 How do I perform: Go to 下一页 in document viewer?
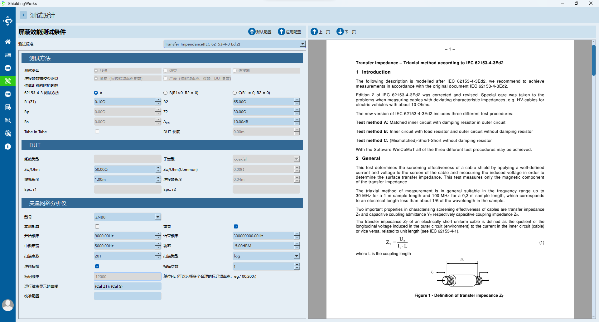(x=346, y=32)
